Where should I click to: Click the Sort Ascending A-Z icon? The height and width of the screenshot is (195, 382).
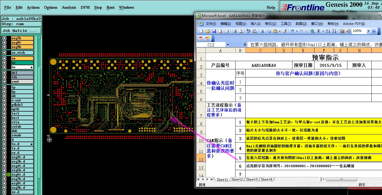pos(328,31)
